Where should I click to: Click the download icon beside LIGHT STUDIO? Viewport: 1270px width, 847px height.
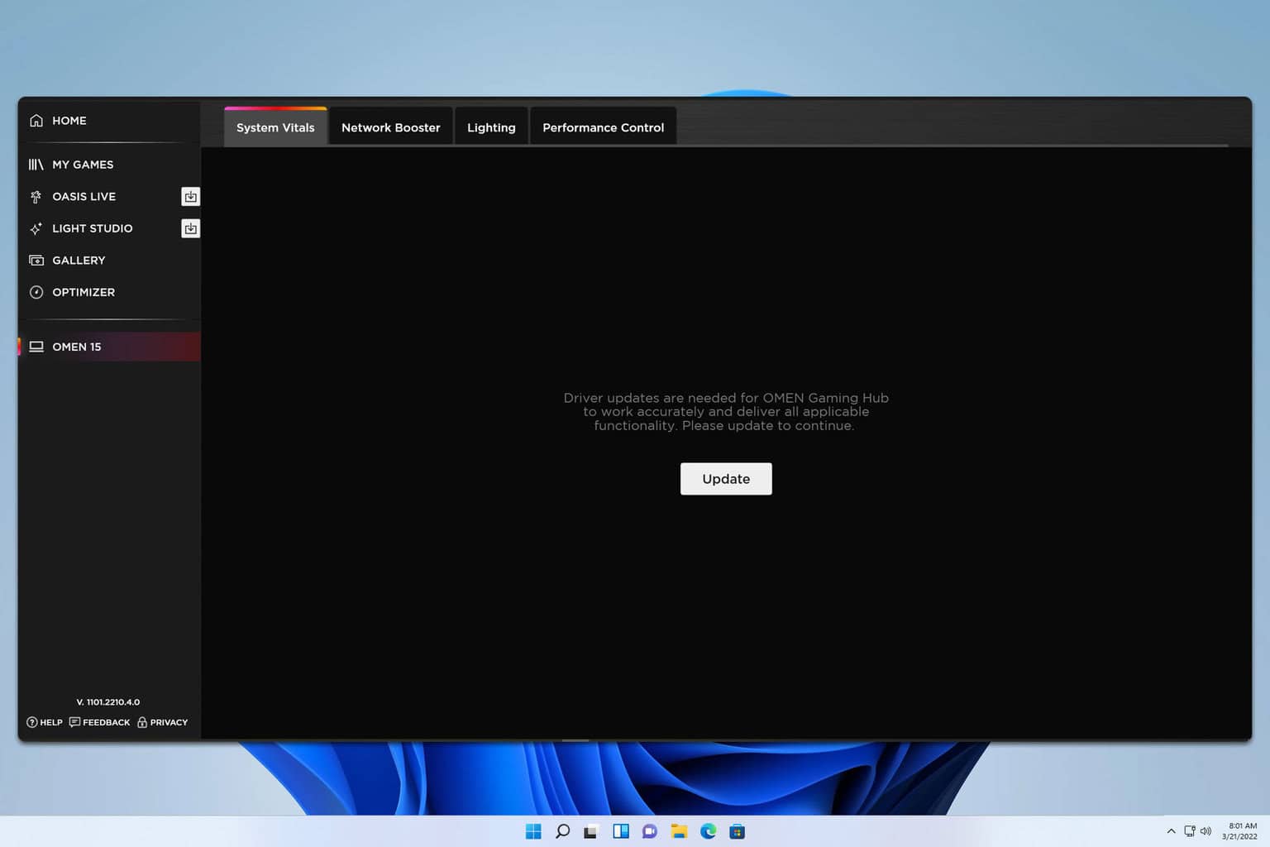pyautogui.click(x=190, y=228)
